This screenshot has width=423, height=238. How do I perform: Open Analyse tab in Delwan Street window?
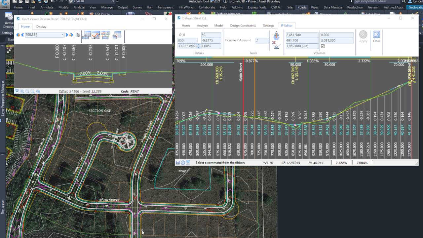pos(202,25)
